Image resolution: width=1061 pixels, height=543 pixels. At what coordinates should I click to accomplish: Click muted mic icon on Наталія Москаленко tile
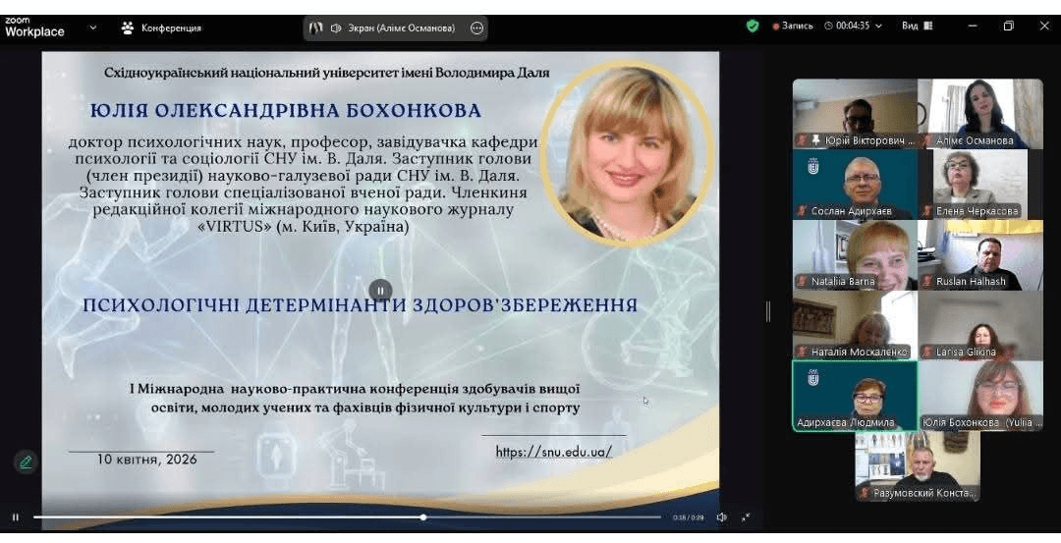[803, 352]
